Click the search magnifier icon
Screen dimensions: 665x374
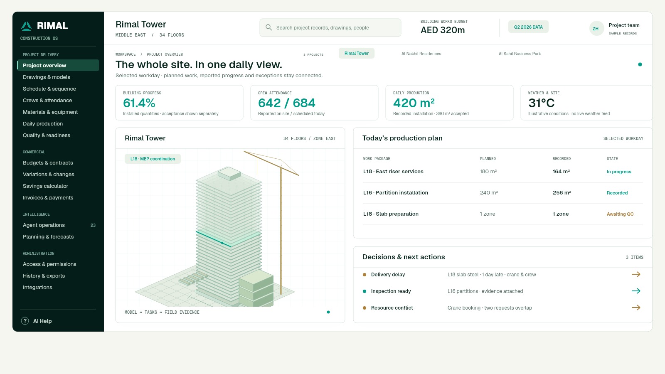click(269, 27)
